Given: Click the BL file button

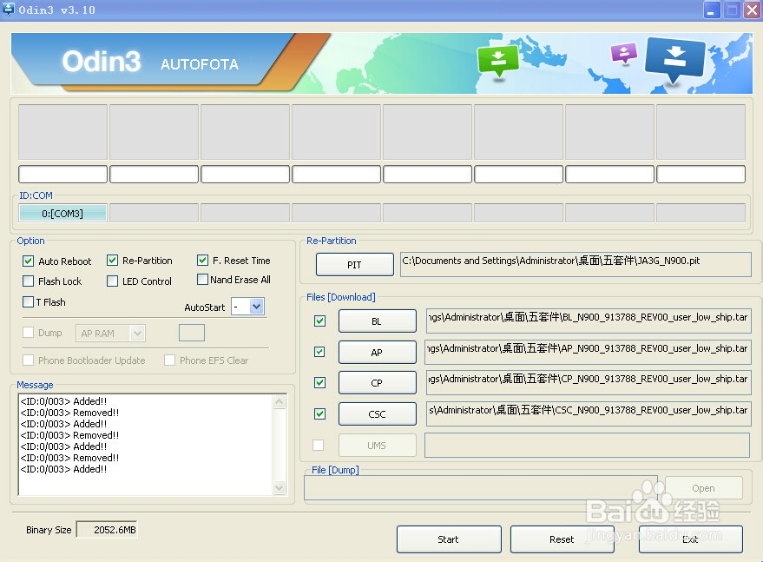Looking at the screenshot, I should [377, 321].
